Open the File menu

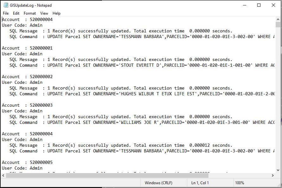tap(6, 13)
